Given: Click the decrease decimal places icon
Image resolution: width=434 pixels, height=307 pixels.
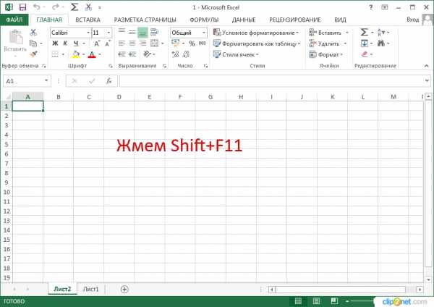Looking at the screenshot, I should (186, 54).
